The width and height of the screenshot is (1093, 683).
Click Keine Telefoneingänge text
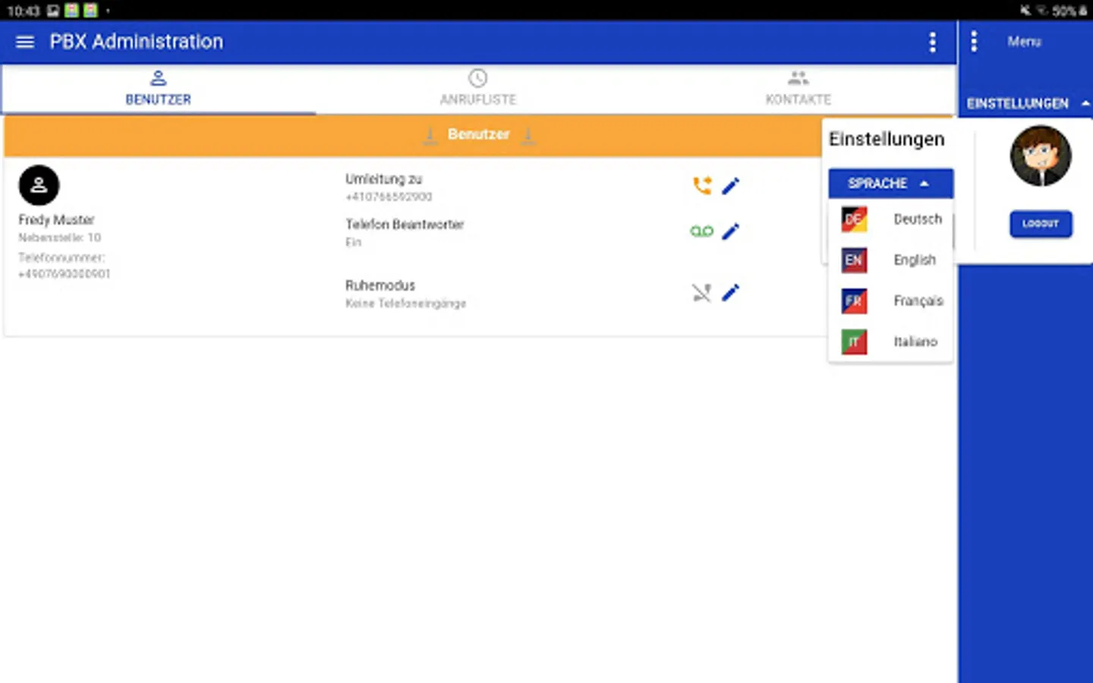tap(405, 304)
